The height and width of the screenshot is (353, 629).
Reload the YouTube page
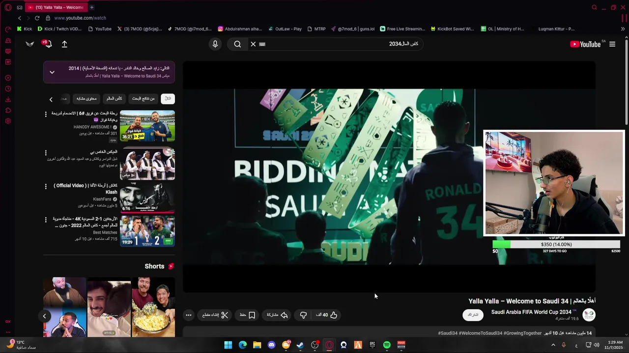[37, 18]
